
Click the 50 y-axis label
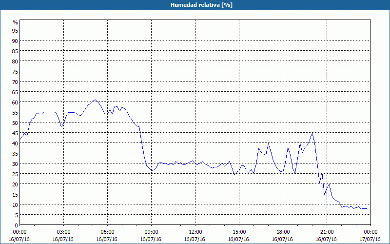(x=15, y=123)
